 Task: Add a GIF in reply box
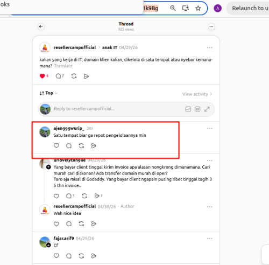(197, 109)
